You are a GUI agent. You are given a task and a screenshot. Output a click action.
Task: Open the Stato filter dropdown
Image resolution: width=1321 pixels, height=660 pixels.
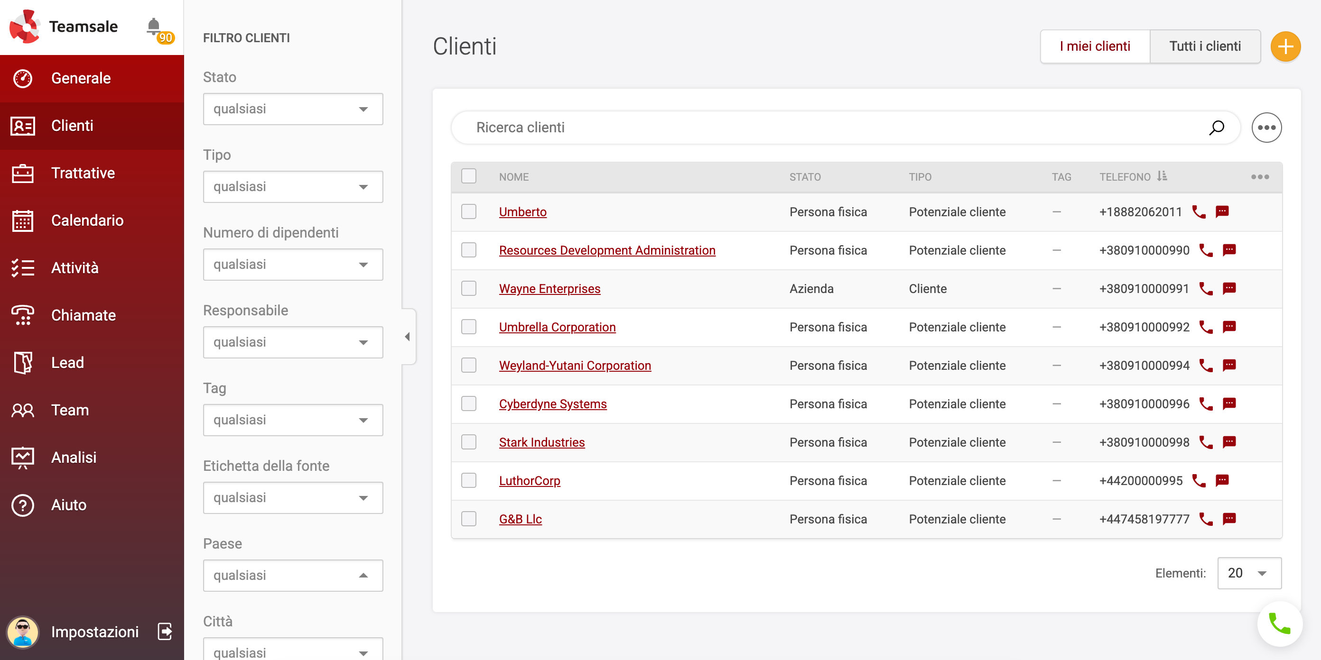(x=293, y=109)
